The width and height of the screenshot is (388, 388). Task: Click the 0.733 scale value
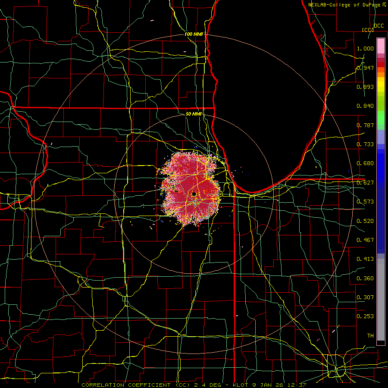[365, 144]
